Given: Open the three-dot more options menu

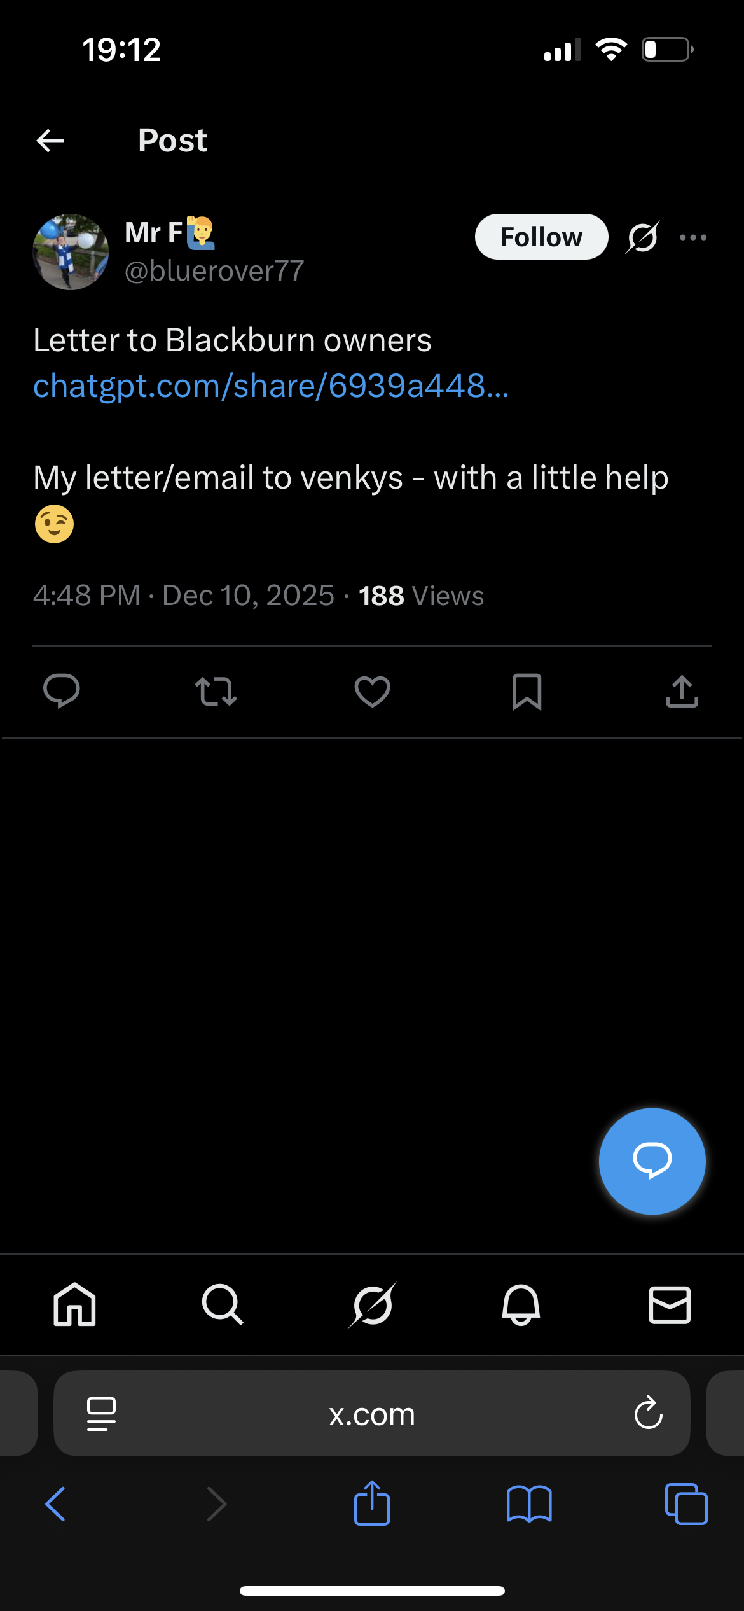Looking at the screenshot, I should point(692,237).
